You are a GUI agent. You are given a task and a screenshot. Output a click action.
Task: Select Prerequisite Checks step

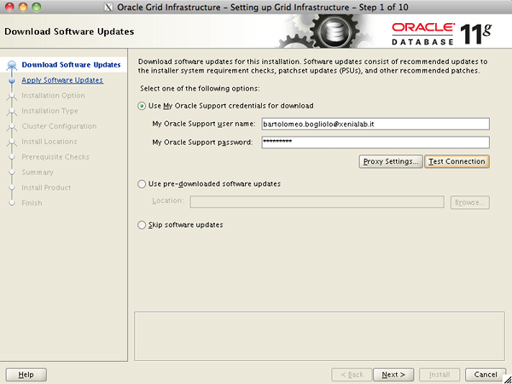coord(55,157)
